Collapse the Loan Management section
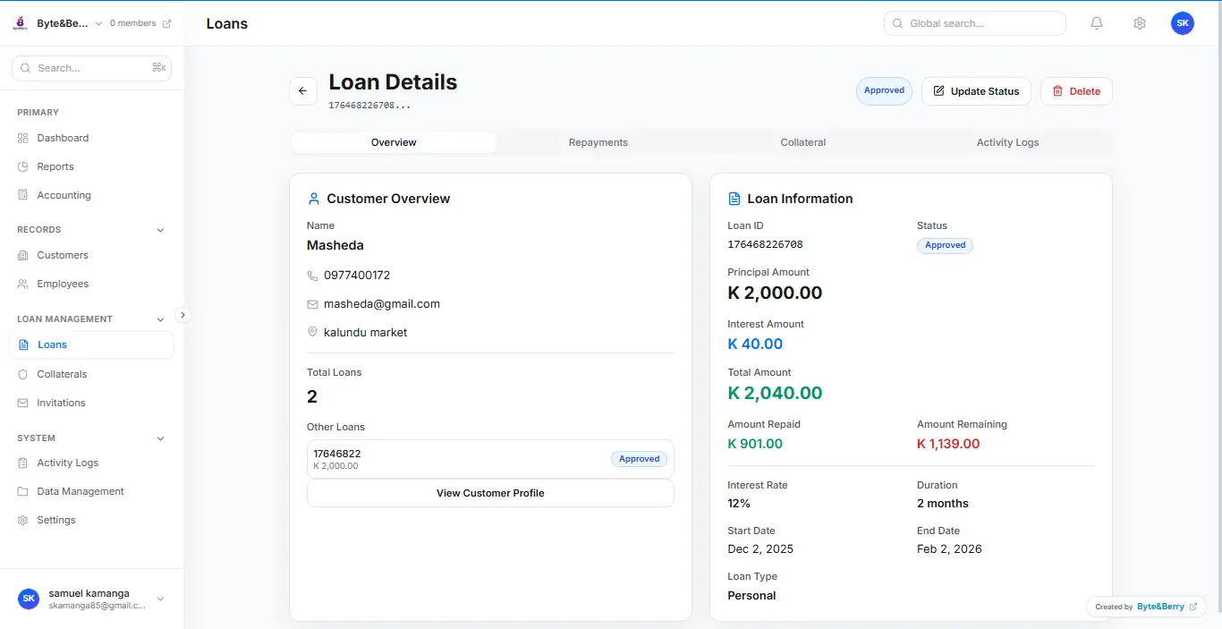 tap(160, 319)
